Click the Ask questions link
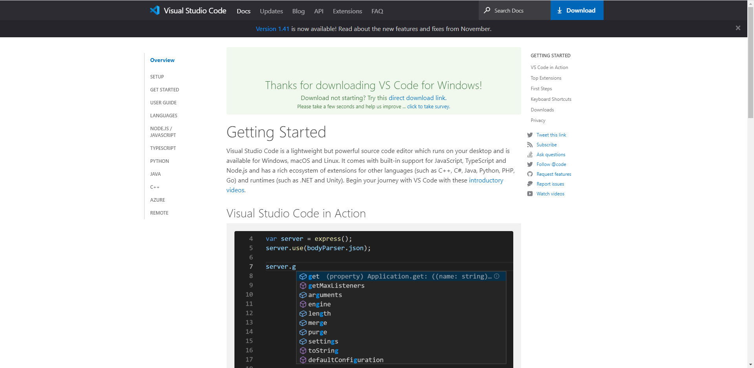Image resolution: width=754 pixels, height=368 pixels. pos(551,155)
